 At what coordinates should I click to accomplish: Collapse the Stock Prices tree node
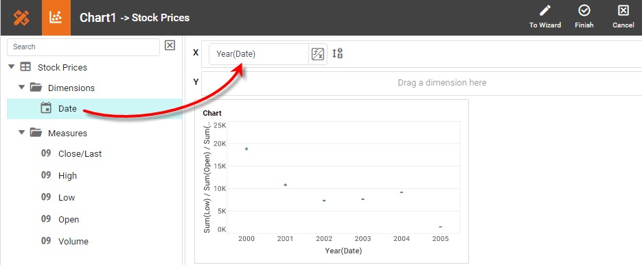(12, 66)
